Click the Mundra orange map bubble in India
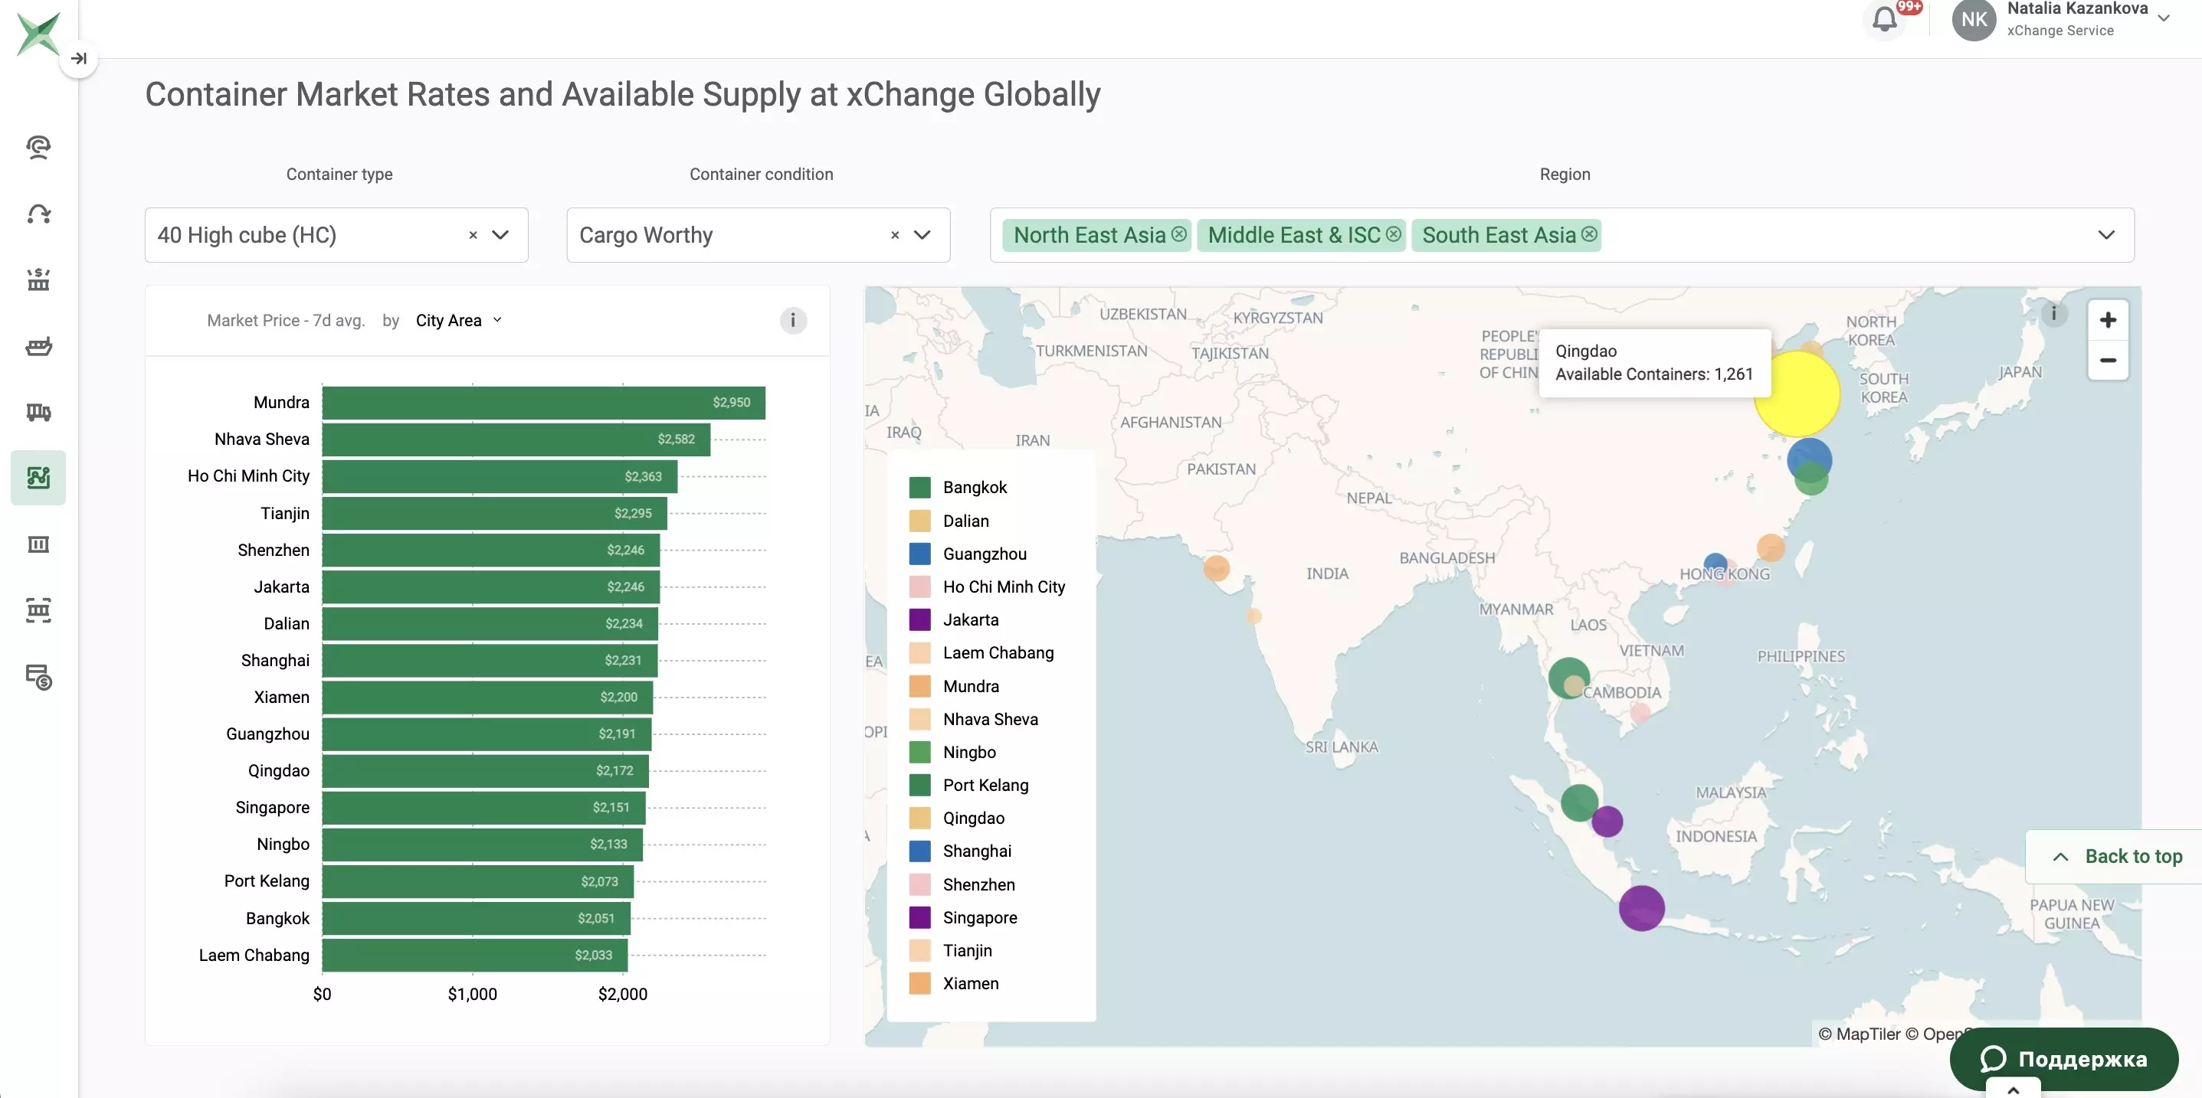This screenshot has width=2202, height=1098. coord(1217,568)
